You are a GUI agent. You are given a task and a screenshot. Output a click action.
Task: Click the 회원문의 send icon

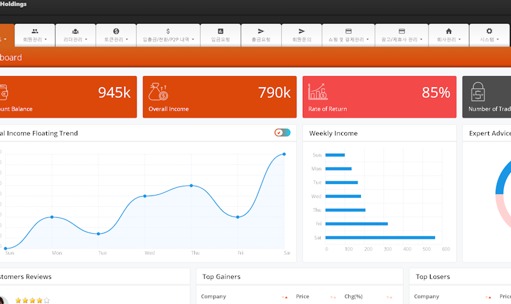point(301,31)
